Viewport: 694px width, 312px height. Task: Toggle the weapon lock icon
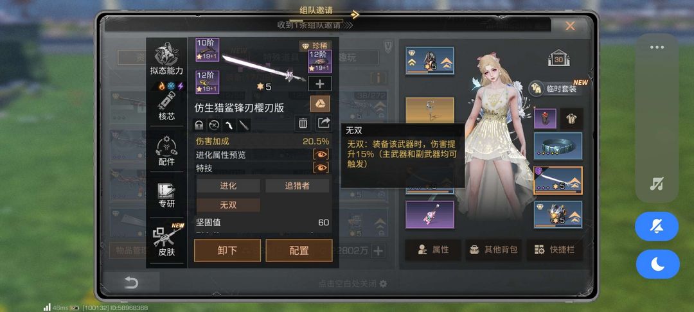(200, 125)
